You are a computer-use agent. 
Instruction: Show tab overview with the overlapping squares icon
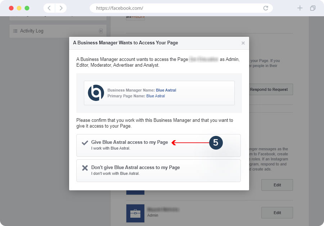pyautogui.click(x=312, y=8)
